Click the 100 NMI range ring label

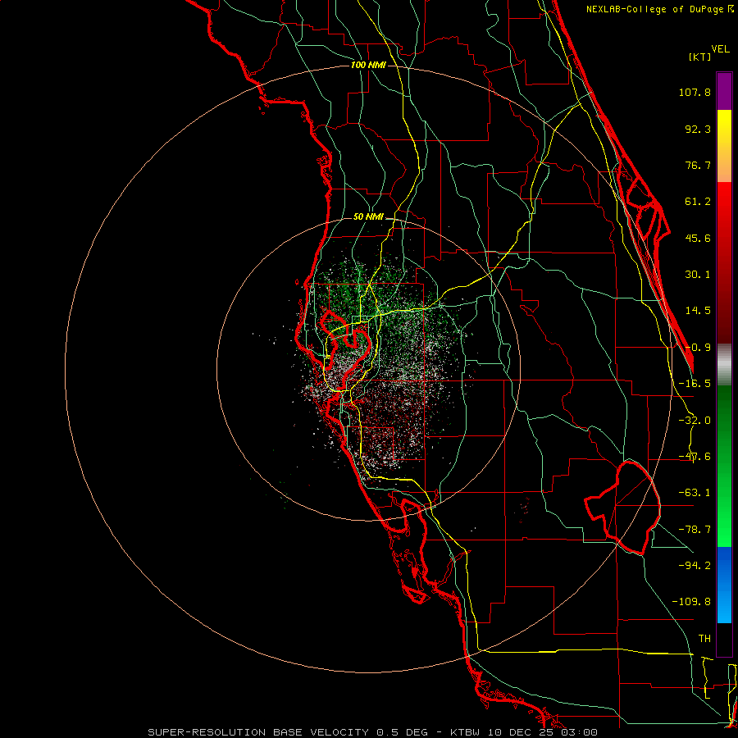(368, 65)
